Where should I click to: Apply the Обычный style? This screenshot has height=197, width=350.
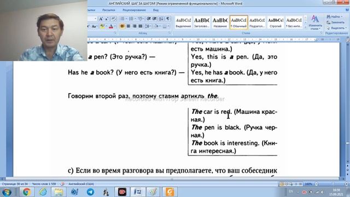(238, 22)
